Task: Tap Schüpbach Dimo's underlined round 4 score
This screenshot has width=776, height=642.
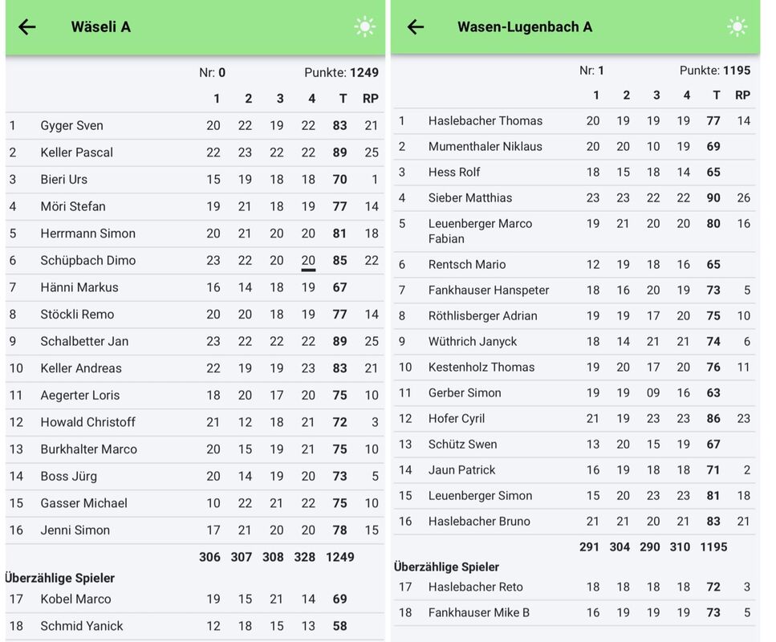Action: click(308, 260)
